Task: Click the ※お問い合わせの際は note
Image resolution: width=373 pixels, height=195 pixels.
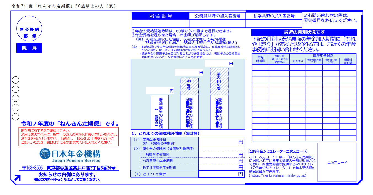Action: [331, 18]
